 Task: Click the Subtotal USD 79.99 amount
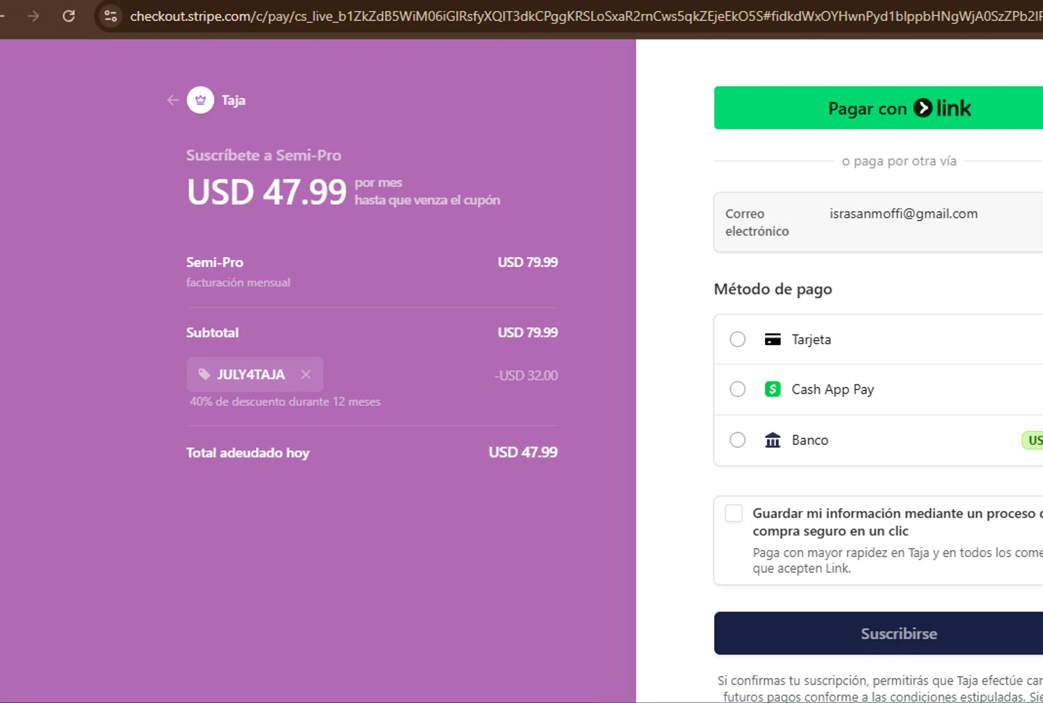coord(528,332)
